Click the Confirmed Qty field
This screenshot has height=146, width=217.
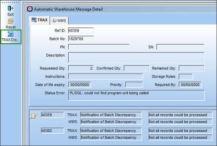click(137, 68)
